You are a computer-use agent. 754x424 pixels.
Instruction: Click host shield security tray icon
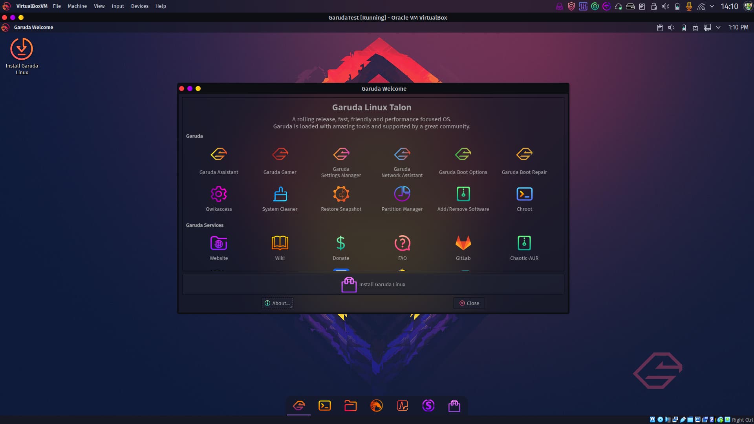coord(571,6)
